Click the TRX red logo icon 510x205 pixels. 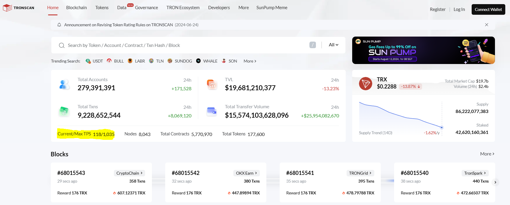[x=365, y=84]
